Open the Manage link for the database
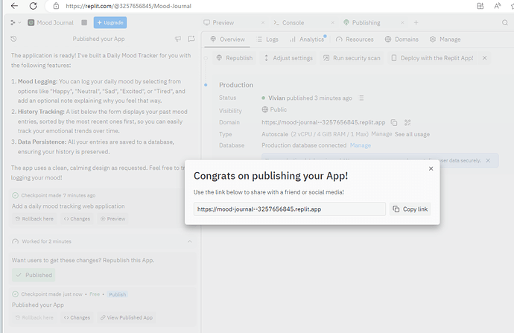This screenshot has height=333, width=514. [x=360, y=145]
